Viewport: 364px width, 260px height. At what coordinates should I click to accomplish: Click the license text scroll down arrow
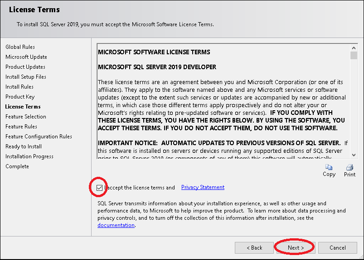pyautogui.click(x=354, y=155)
